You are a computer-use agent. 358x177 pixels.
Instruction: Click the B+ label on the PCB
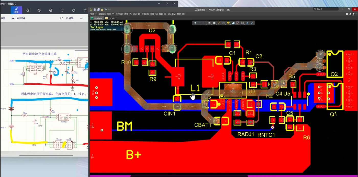click(134, 155)
